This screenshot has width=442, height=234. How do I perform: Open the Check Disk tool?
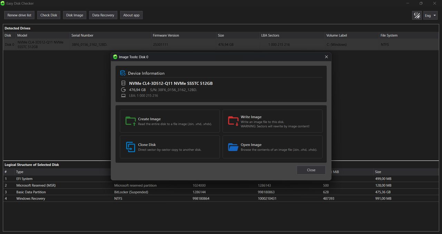[49, 15]
